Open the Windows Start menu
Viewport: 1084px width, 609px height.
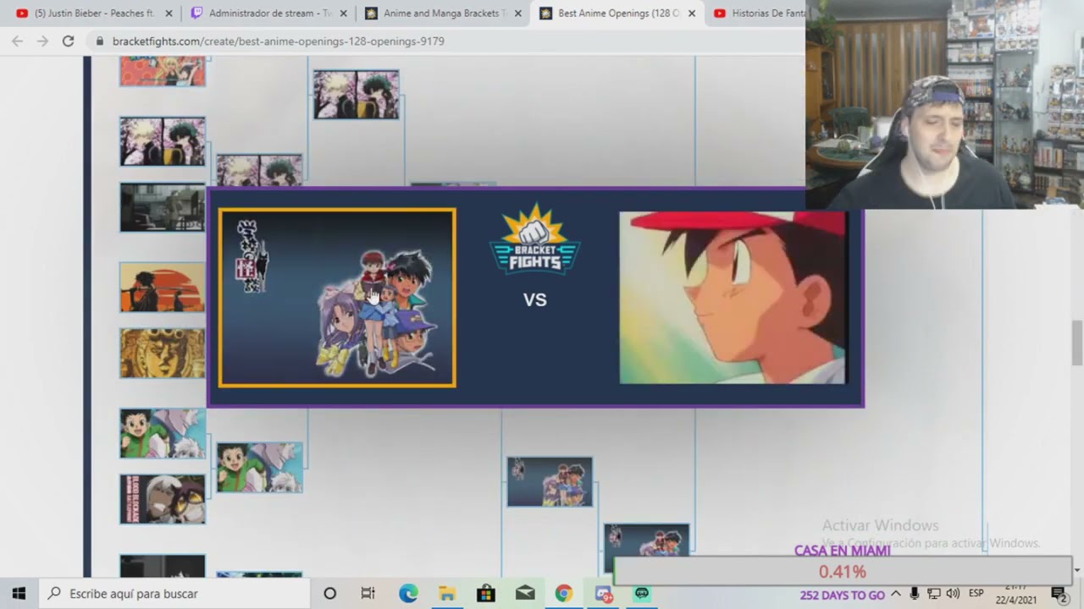[19, 594]
